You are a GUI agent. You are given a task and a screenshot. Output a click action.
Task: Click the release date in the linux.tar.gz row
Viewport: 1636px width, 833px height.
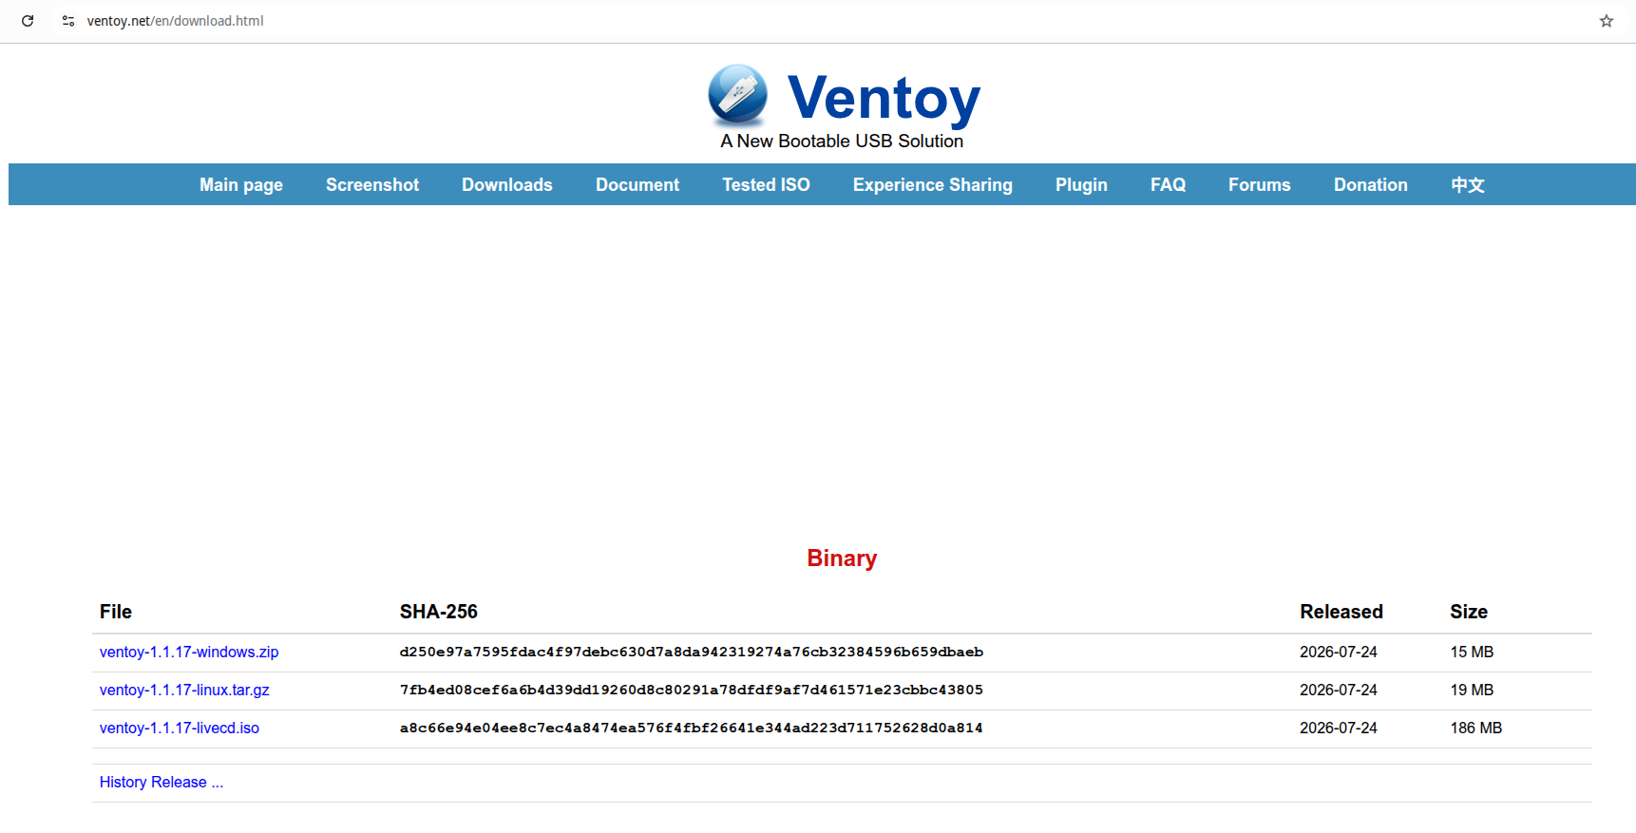coord(1339,691)
